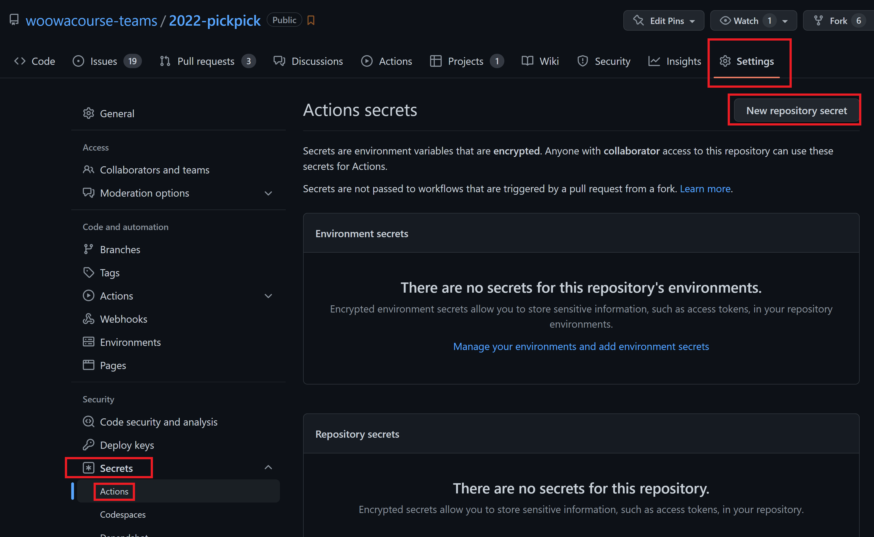Screen dimensions: 874x537
Task: Click the Watch count 1
Action: (x=769, y=21)
